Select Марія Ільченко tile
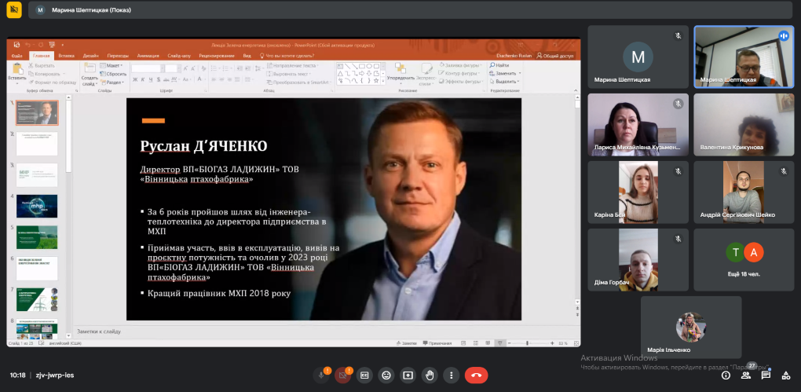The height and width of the screenshot is (392, 801). (691, 327)
